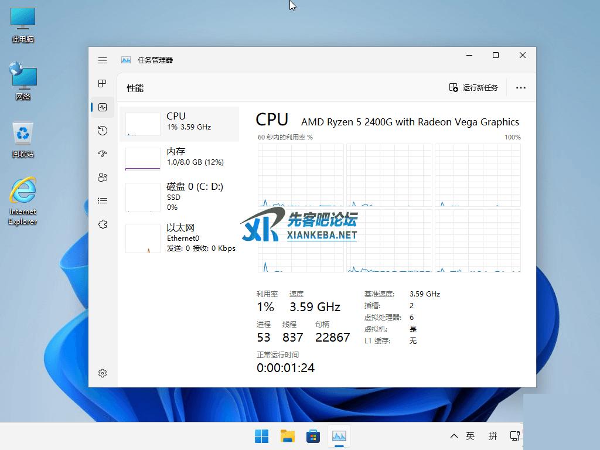Open the three-dot more options menu
The height and width of the screenshot is (450, 600).
pos(520,88)
